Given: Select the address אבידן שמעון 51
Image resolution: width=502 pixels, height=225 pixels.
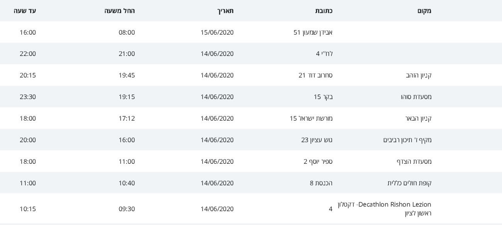Looking at the screenshot, I should [313, 32].
